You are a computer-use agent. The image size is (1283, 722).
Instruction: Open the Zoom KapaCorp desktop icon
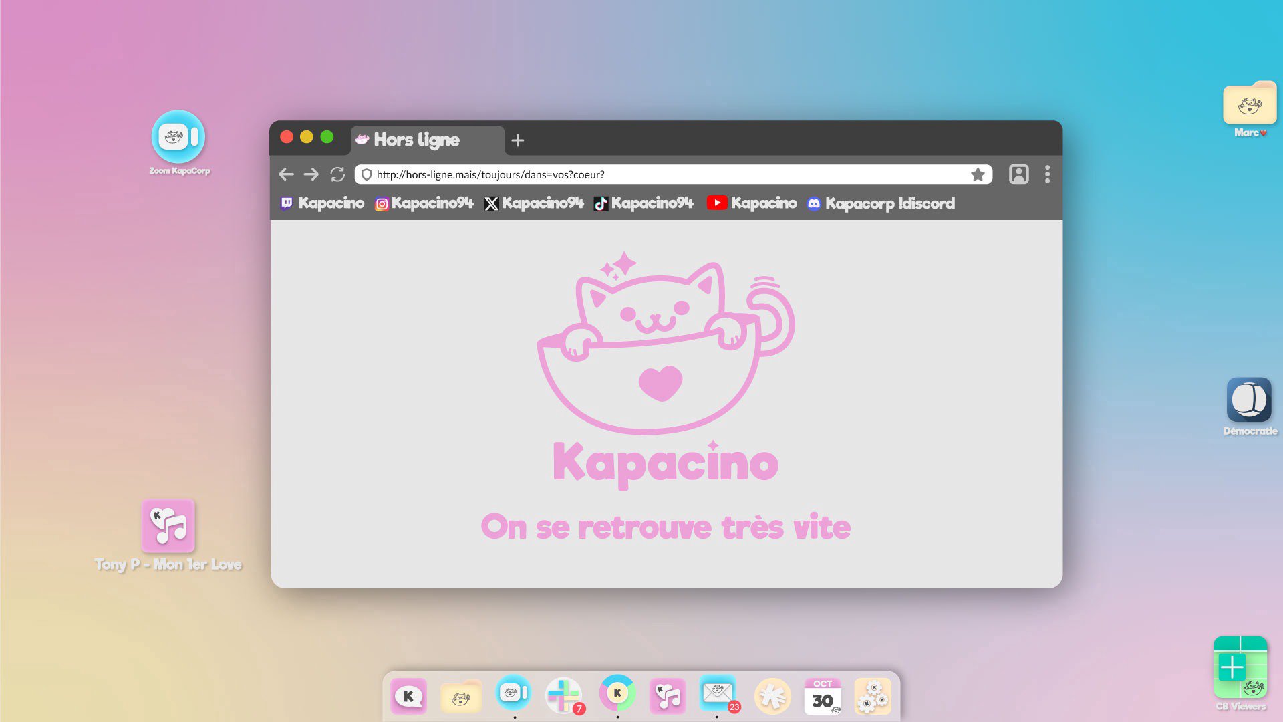178,137
